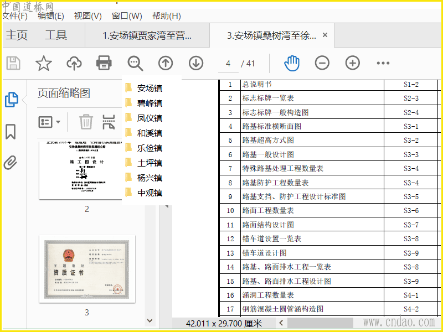Click the cloud upload icon
This screenshot has height=332, width=443.
pyautogui.click(x=74, y=63)
